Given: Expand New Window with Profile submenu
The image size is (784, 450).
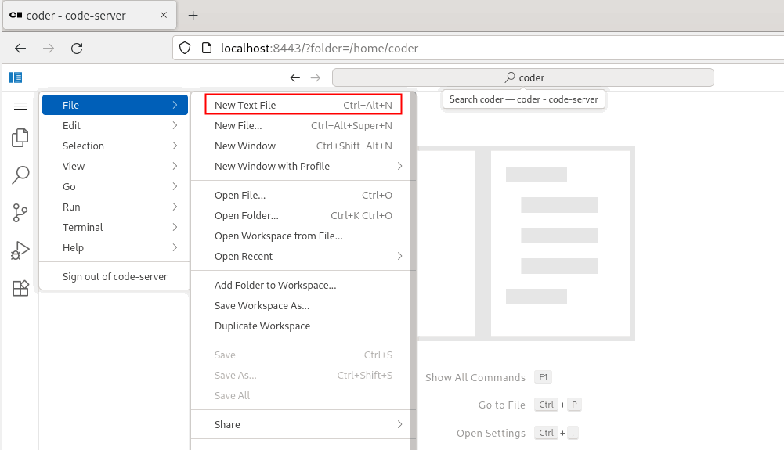Looking at the screenshot, I should click(304, 167).
